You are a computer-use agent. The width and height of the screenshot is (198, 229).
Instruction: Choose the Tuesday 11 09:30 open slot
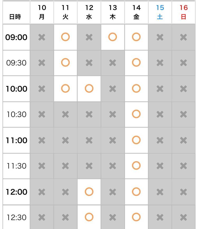point(65,63)
